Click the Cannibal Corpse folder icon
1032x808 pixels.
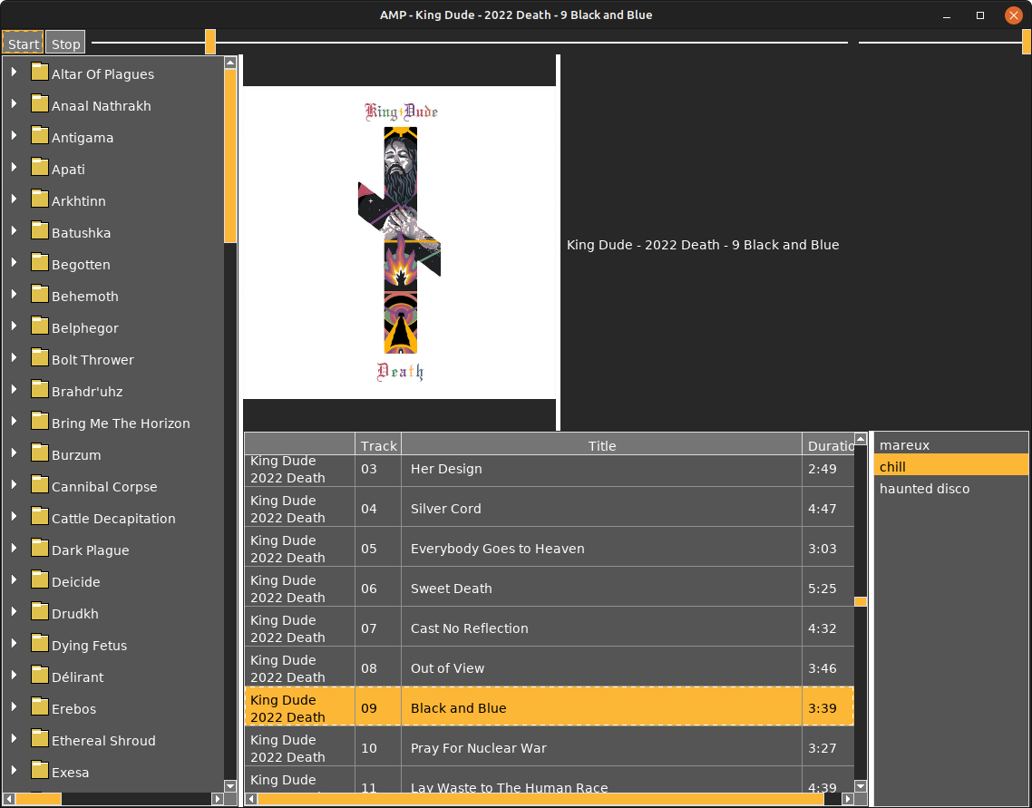[x=40, y=483]
